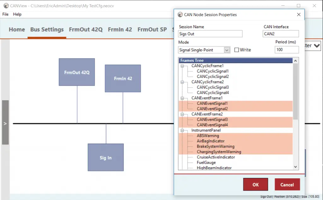Switch to the FrmOut SP tab

point(152,30)
